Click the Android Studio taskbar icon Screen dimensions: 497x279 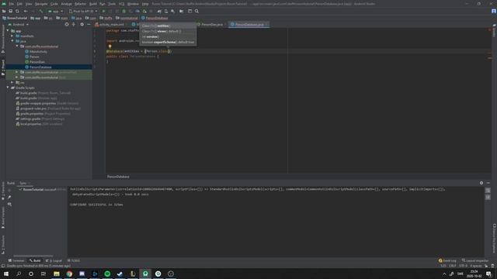pos(145,274)
